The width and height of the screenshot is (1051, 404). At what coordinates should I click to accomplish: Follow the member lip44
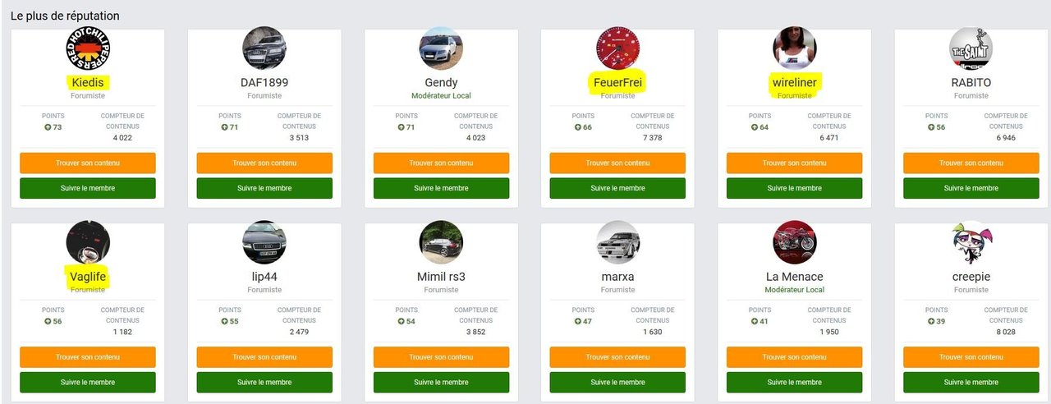point(264,382)
